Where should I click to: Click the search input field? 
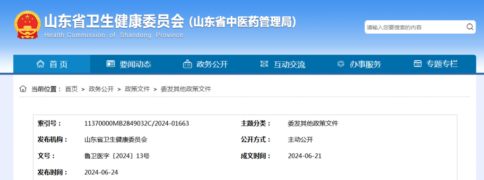(x=415, y=27)
